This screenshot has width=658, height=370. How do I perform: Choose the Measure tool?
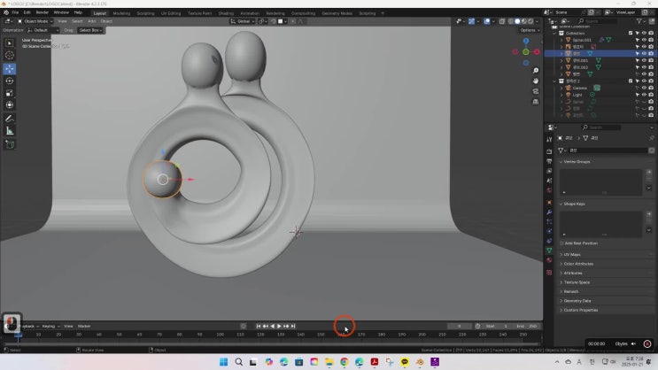[10, 130]
